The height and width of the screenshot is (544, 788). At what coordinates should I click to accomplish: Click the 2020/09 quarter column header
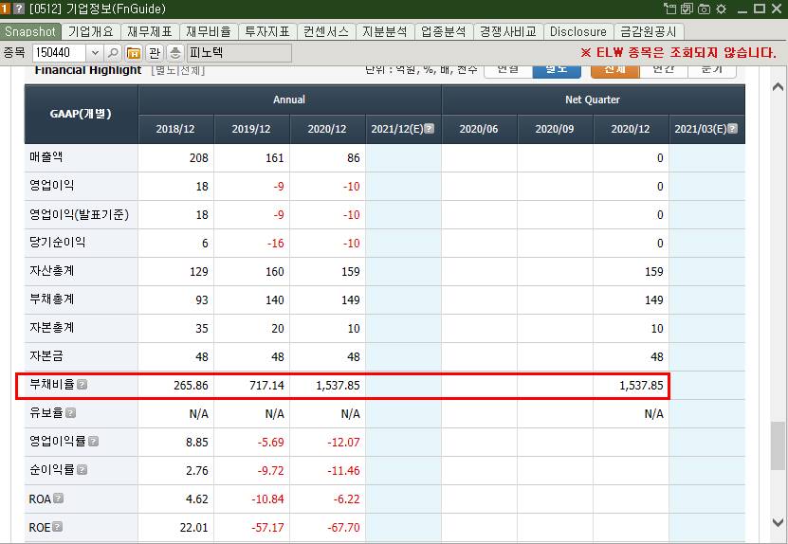[555, 129]
